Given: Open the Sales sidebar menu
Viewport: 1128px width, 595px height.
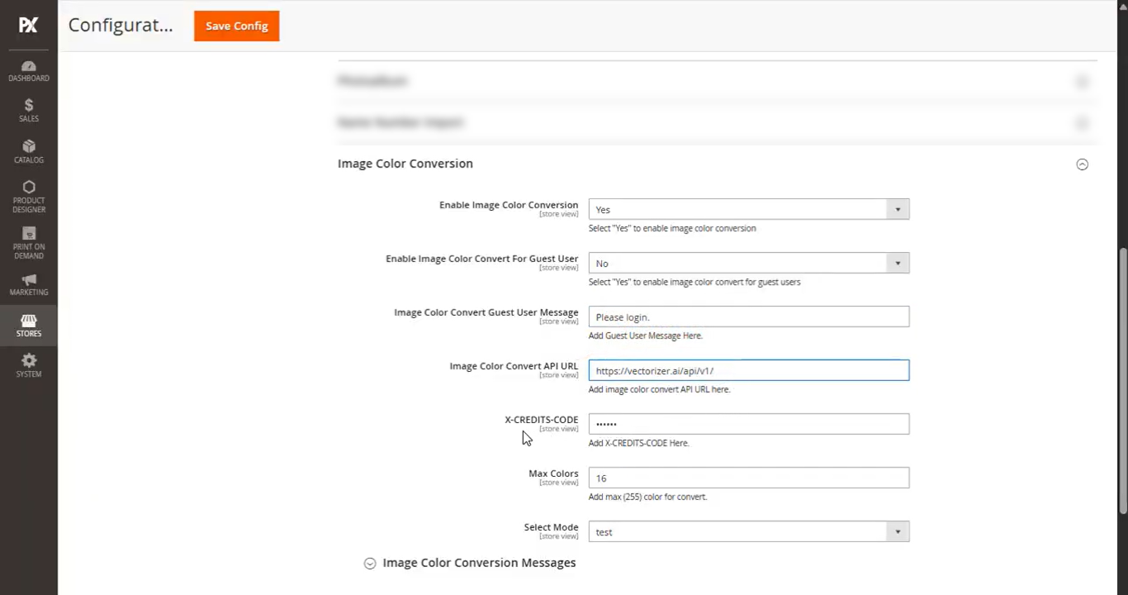Looking at the screenshot, I should [28, 111].
